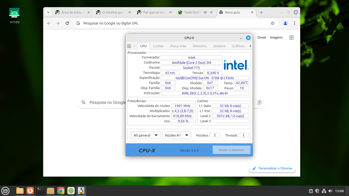
Task: Select the Multiplicador x 4,5 value
Action: pyautogui.click(x=182, y=111)
